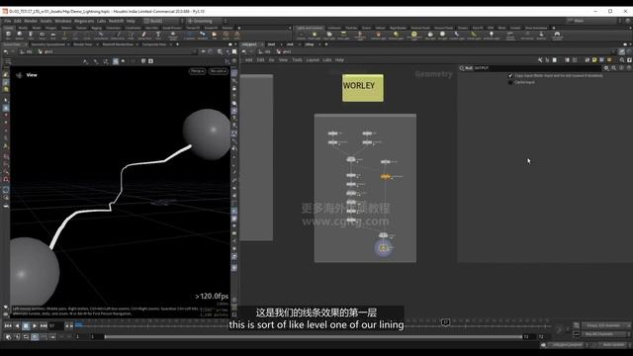Screen dimensions: 633x356
Task: Click the wrench icon in network toolbar
Action: point(540,59)
